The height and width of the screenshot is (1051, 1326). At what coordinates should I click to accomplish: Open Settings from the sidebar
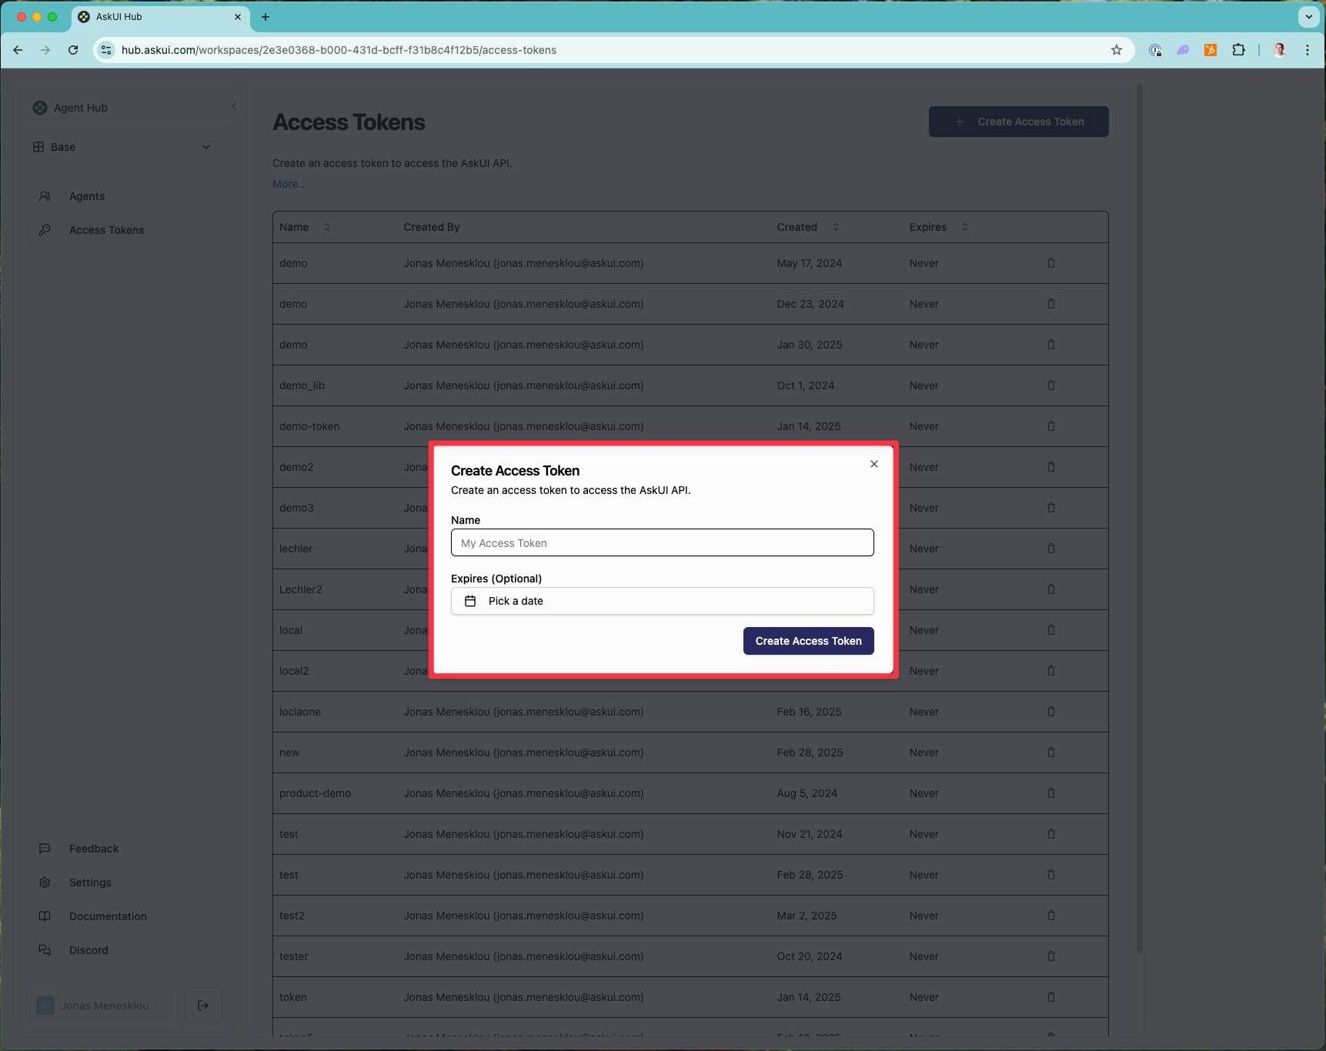pos(124,883)
